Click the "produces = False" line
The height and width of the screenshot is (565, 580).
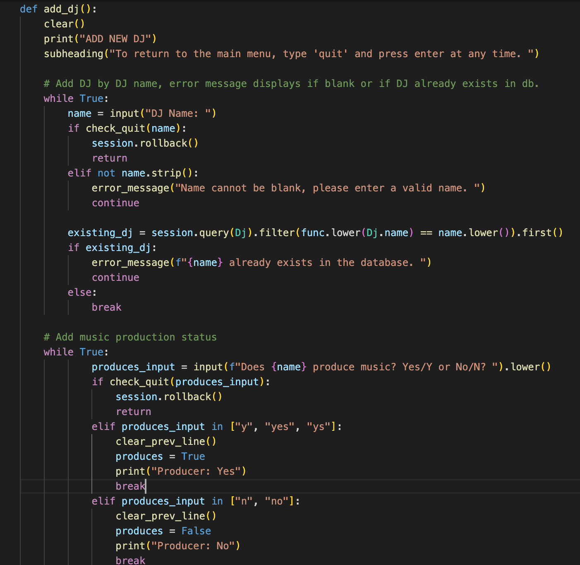(x=163, y=531)
